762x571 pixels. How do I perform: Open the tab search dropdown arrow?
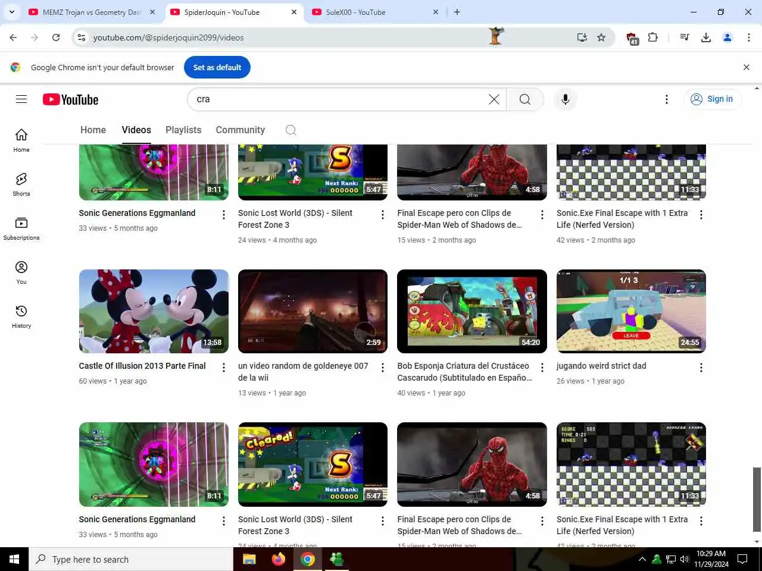pyautogui.click(x=12, y=12)
